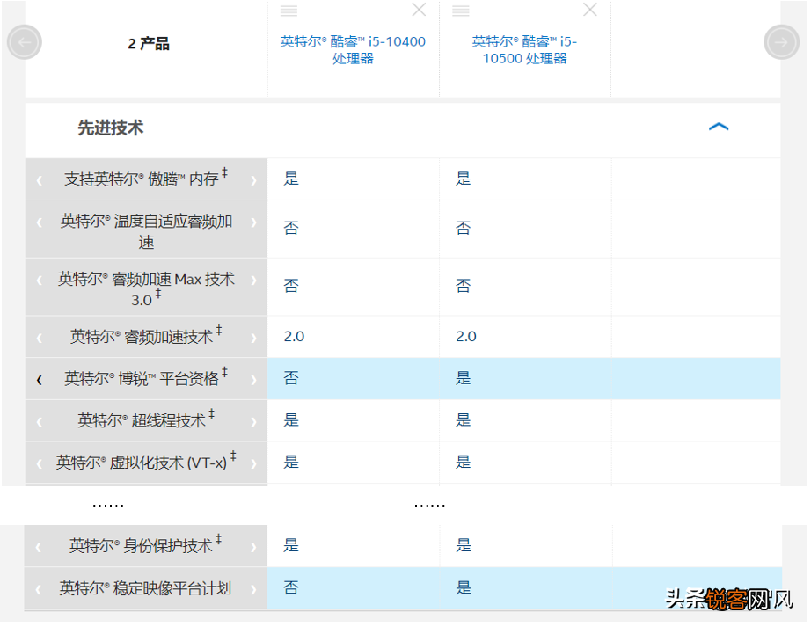Click left arrow on 英特尔温度自适应睿频加速 row

coord(38,229)
